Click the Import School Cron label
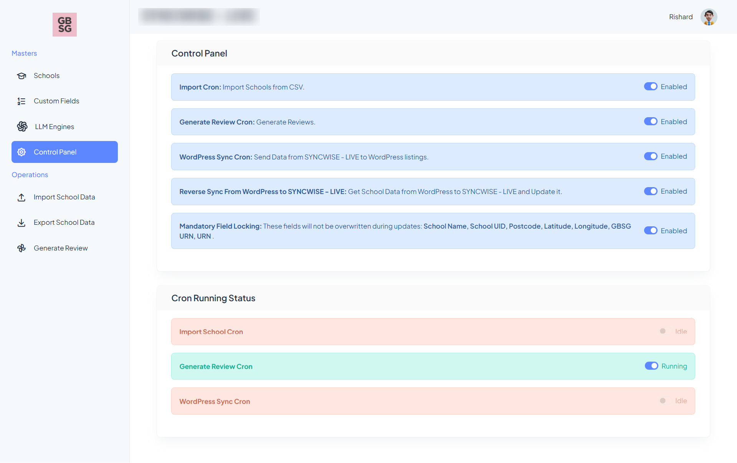Image resolution: width=737 pixels, height=463 pixels. (x=211, y=332)
